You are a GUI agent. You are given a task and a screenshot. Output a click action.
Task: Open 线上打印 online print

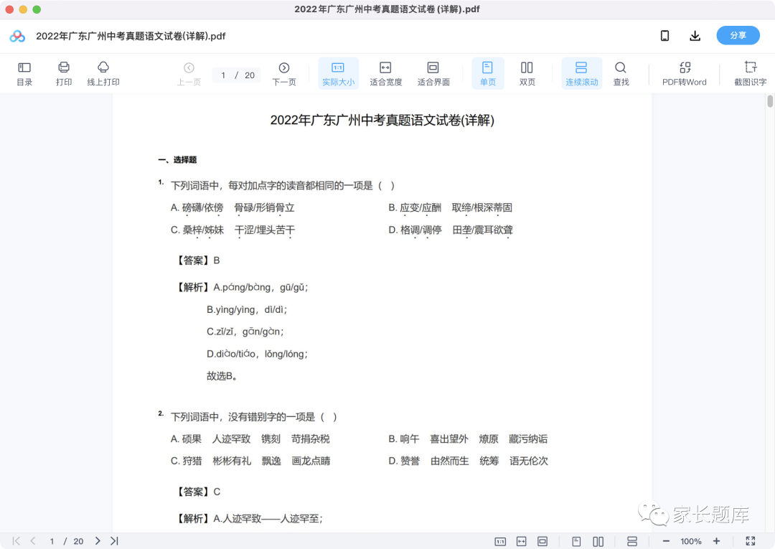[x=103, y=74]
